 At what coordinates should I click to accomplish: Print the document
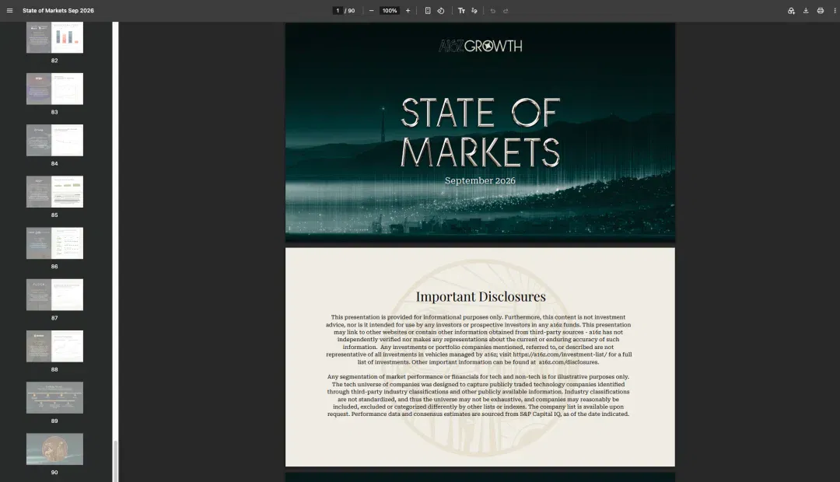tap(821, 11)
